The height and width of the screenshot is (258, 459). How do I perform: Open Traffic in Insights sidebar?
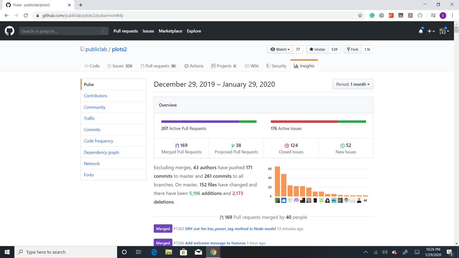pos(114,118)
